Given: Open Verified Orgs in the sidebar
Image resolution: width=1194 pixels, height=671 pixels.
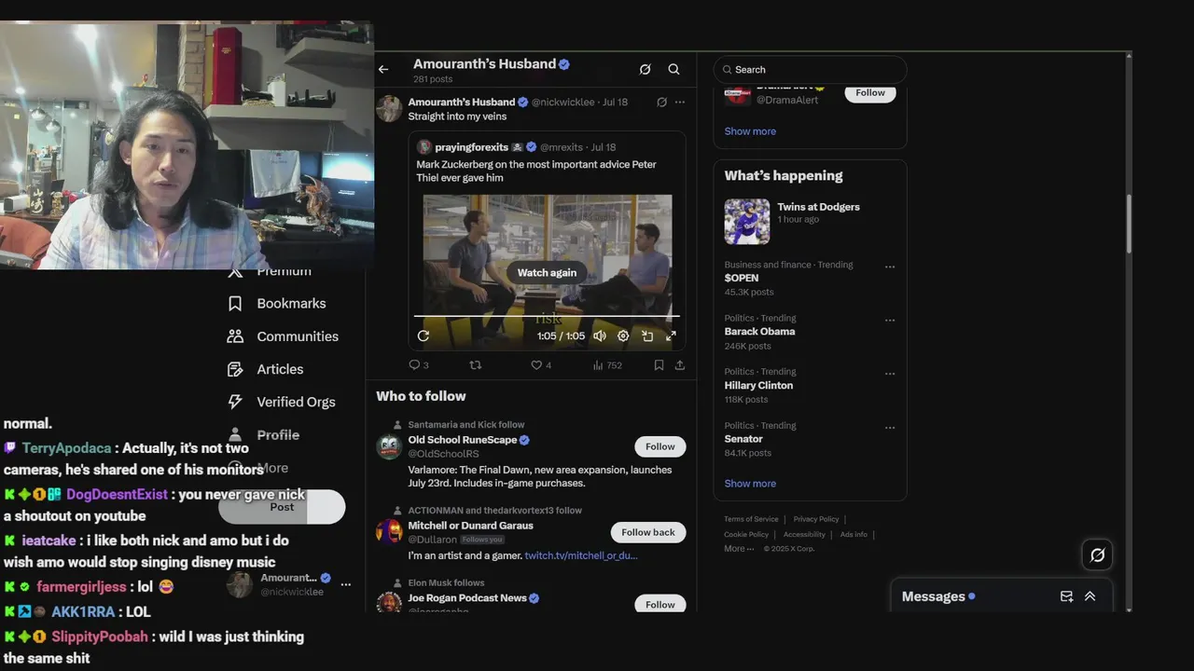Looking at the screenshot, I should point(283,402).
